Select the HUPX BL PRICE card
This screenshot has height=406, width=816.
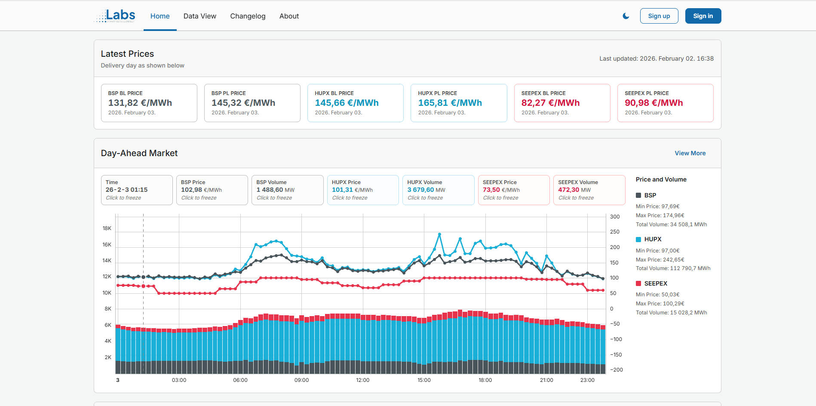click(355, 103)
